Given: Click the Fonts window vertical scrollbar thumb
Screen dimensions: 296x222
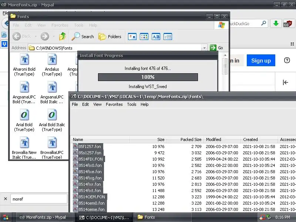Looking at the screenshot, I should (225, 66).
